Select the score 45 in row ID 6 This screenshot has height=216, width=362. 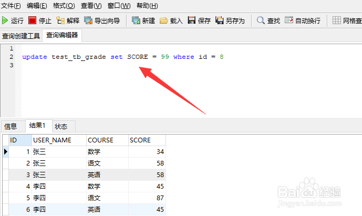pos(147,209)
